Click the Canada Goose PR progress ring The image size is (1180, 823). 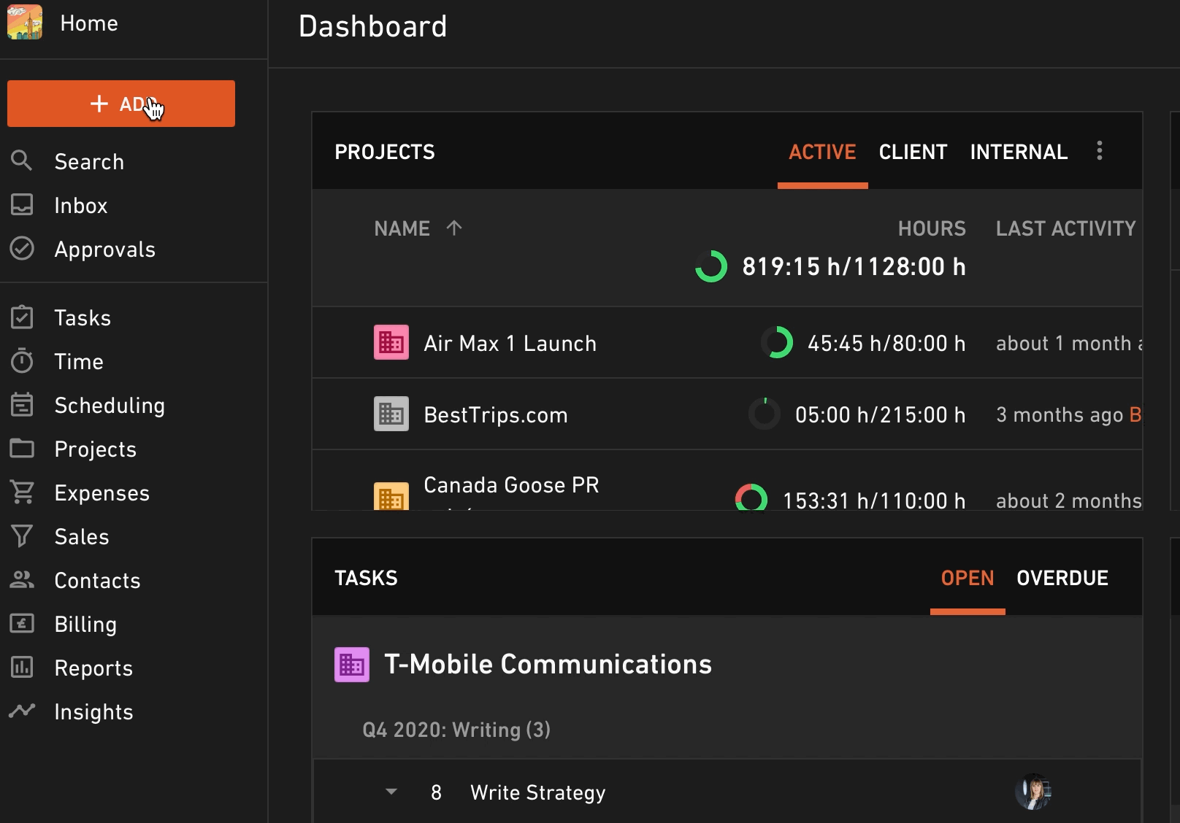(751, 498)
